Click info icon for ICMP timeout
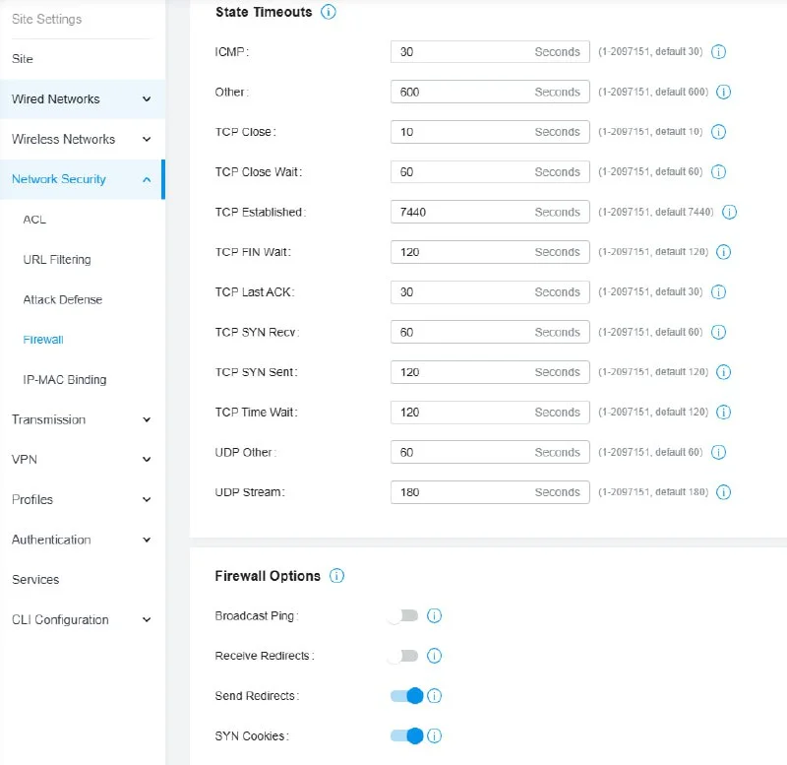This screenshot has width=787, height=765. coord(718,52)
